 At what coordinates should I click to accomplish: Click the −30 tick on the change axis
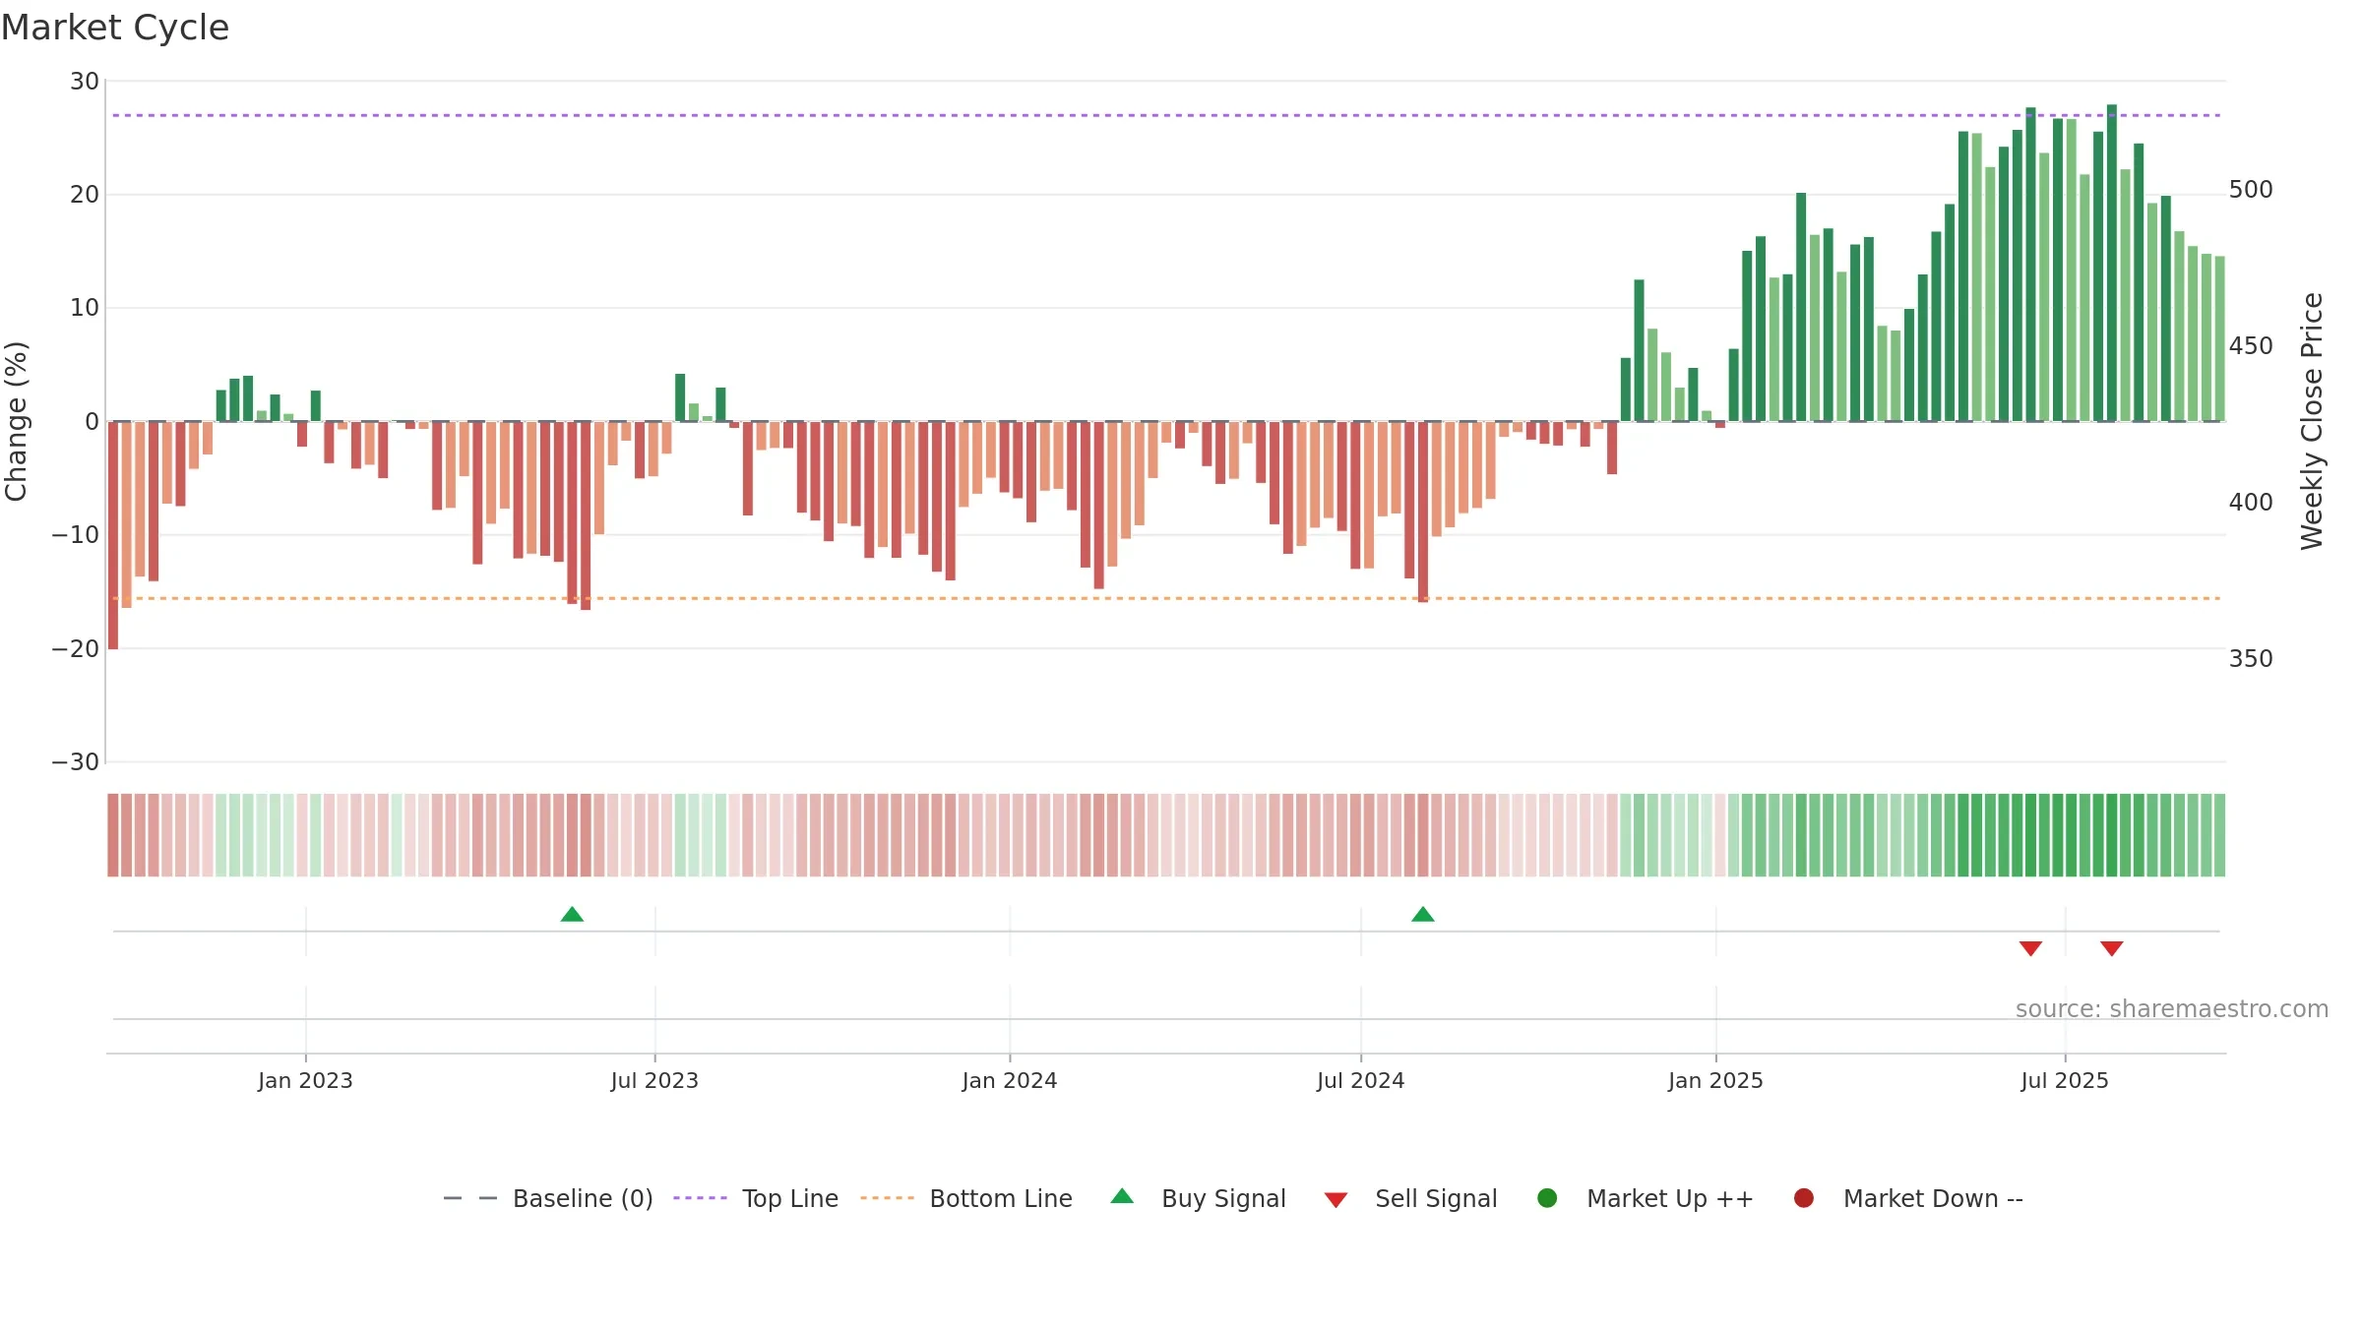coord(76,762)
